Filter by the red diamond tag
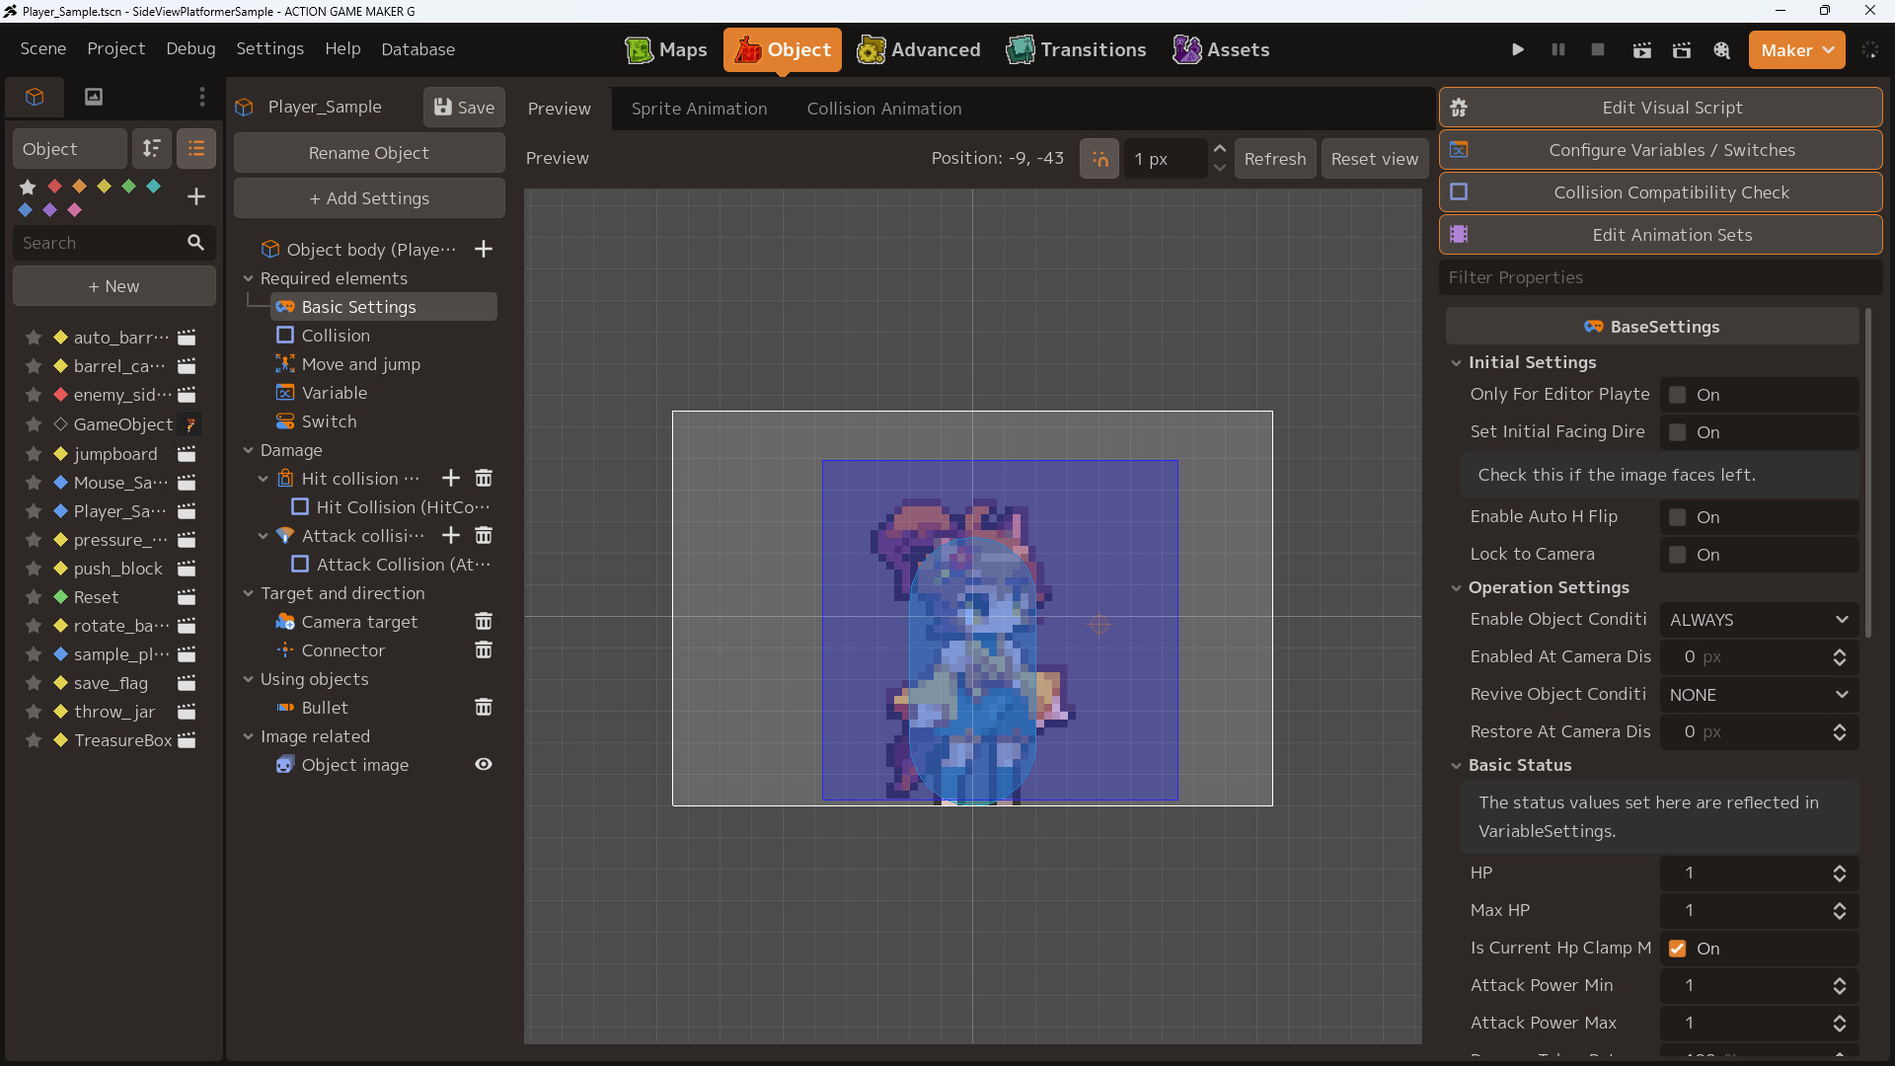 (x=54, y=186)
